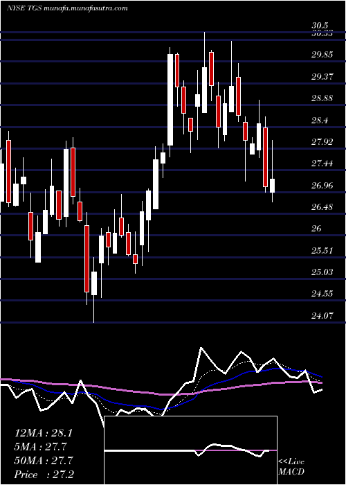Click the 27.92 price axis label
346x485 pixels.
(x=322, y=141)
